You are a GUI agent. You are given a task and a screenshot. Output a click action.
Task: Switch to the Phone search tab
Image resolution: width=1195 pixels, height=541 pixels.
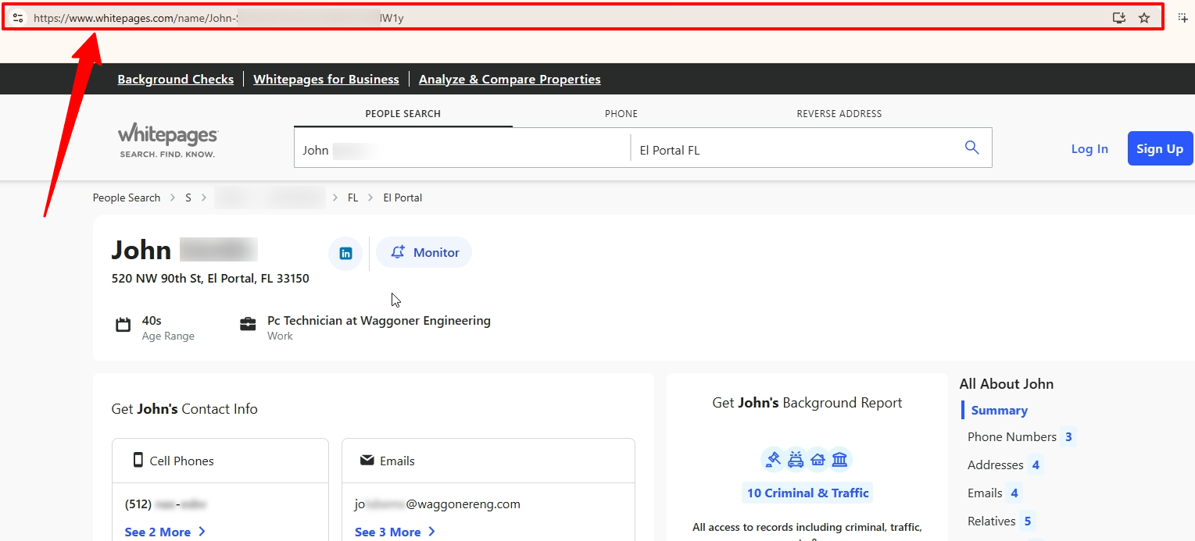pyautogui.click(x=621, y=114)
